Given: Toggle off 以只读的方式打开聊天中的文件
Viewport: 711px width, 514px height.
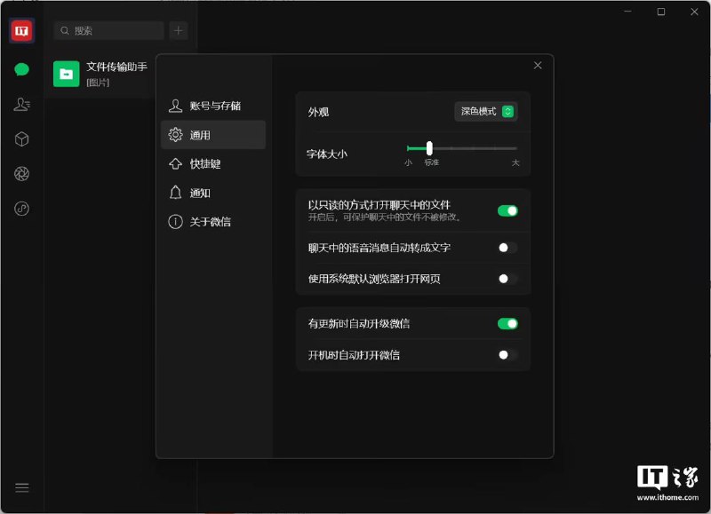Looking at the screenshot, I should (507, 210).
